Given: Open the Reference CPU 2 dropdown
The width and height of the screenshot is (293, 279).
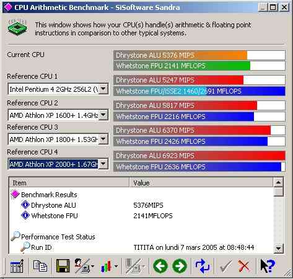Looking at the screenshot, I should coord(103,115).
